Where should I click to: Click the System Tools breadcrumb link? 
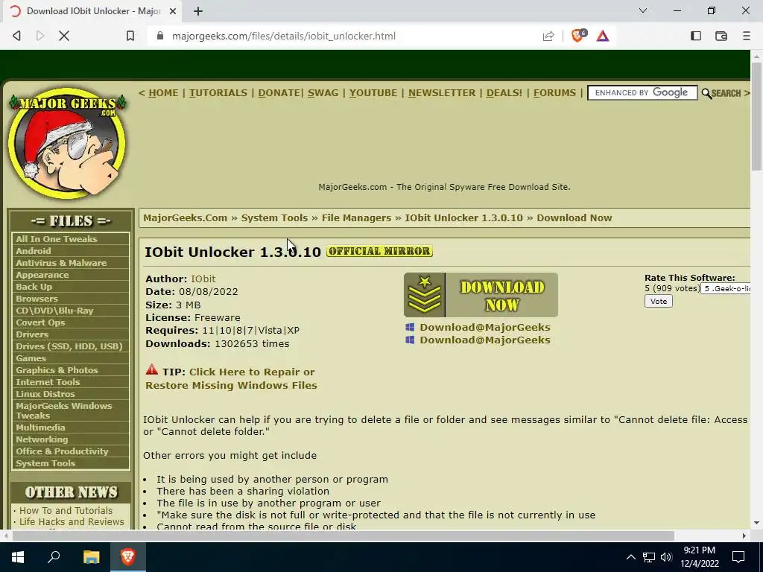[274, 218]
